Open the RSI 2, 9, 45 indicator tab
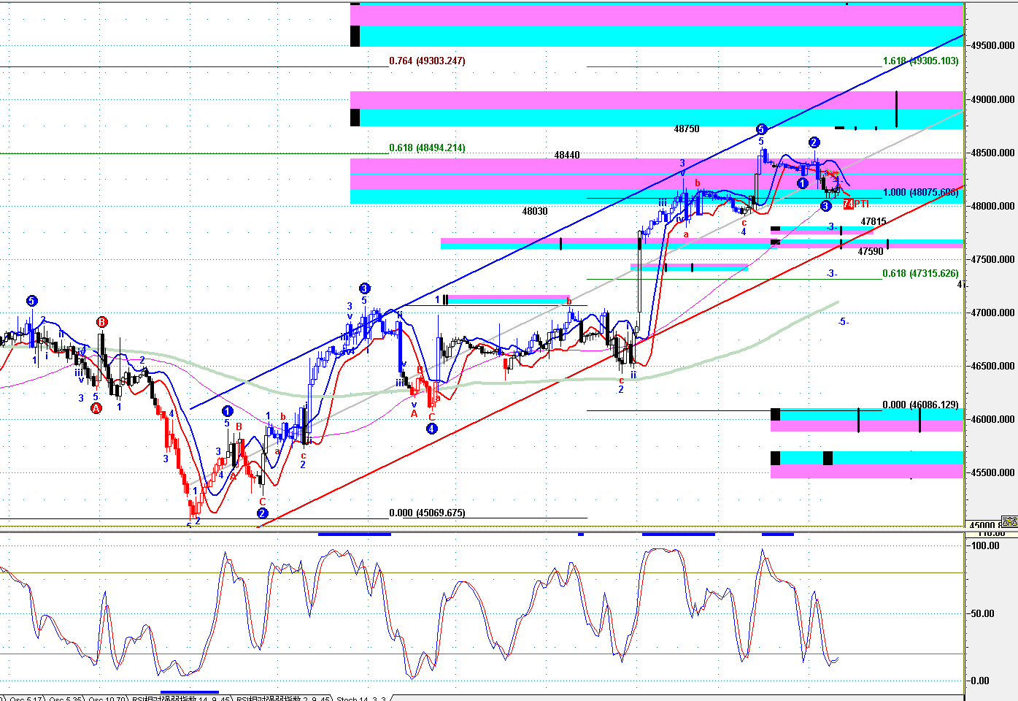 [x=282, y=698]
